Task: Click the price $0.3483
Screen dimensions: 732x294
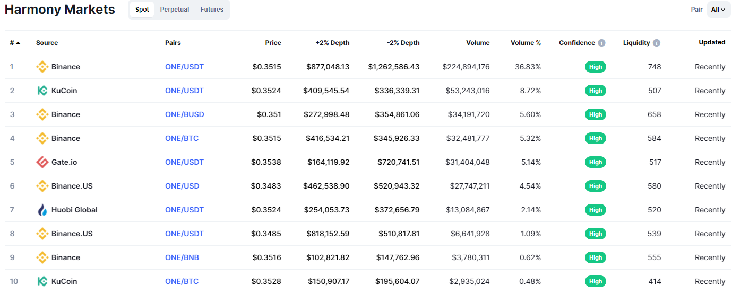Action: click(x=266, y=186)
